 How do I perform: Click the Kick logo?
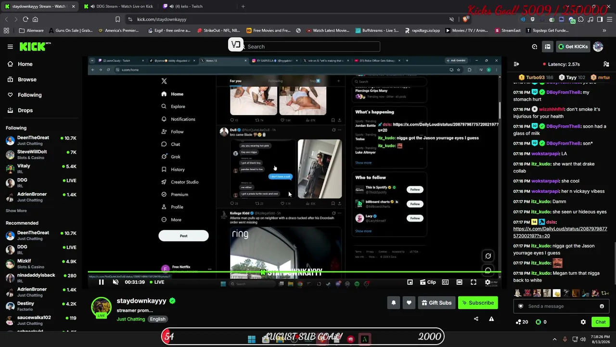click(x=35, y=46)
